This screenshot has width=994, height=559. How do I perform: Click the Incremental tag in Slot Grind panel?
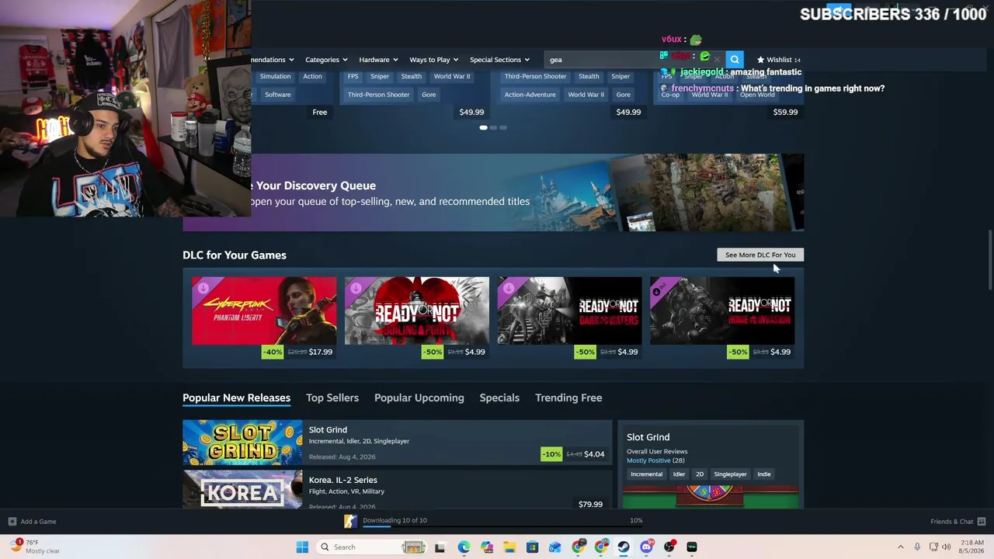(x=647, y=474)
